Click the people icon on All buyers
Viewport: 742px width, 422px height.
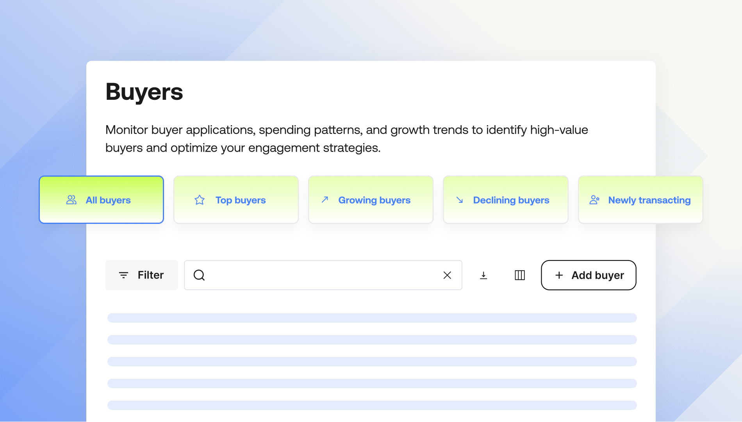[71, 200]
